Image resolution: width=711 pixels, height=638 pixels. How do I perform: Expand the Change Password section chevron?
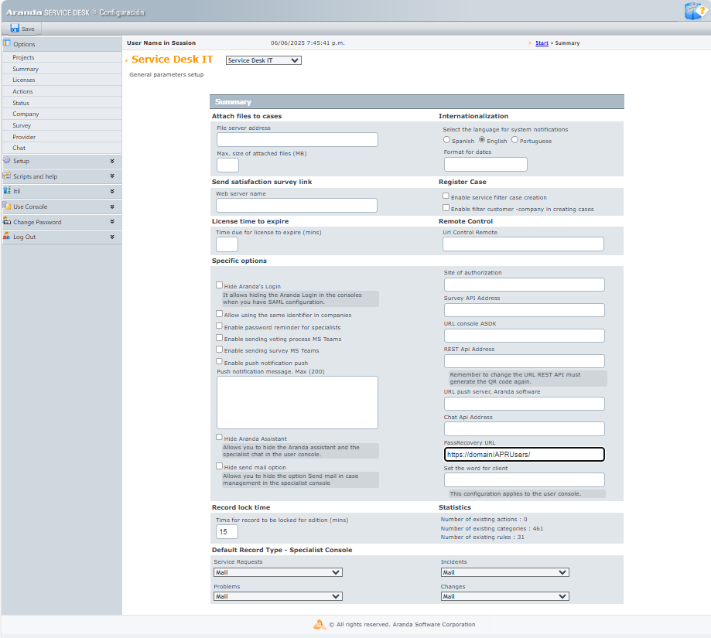[112, 222]
